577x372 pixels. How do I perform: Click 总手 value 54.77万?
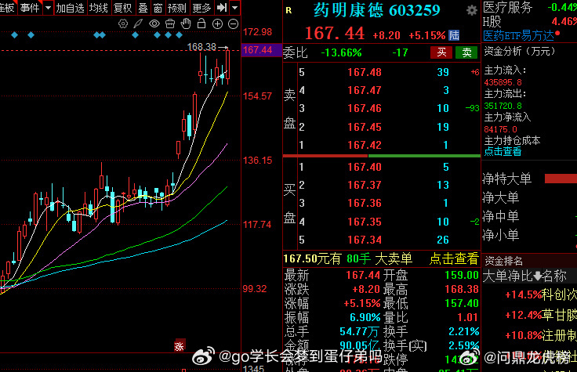click(x=359, y=331)
